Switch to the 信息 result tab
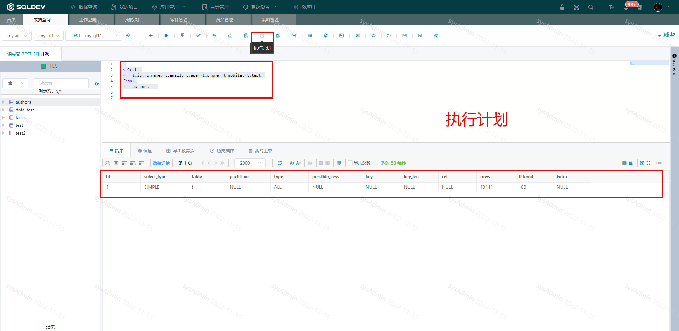The image size is (679, 331). point(145,151)
